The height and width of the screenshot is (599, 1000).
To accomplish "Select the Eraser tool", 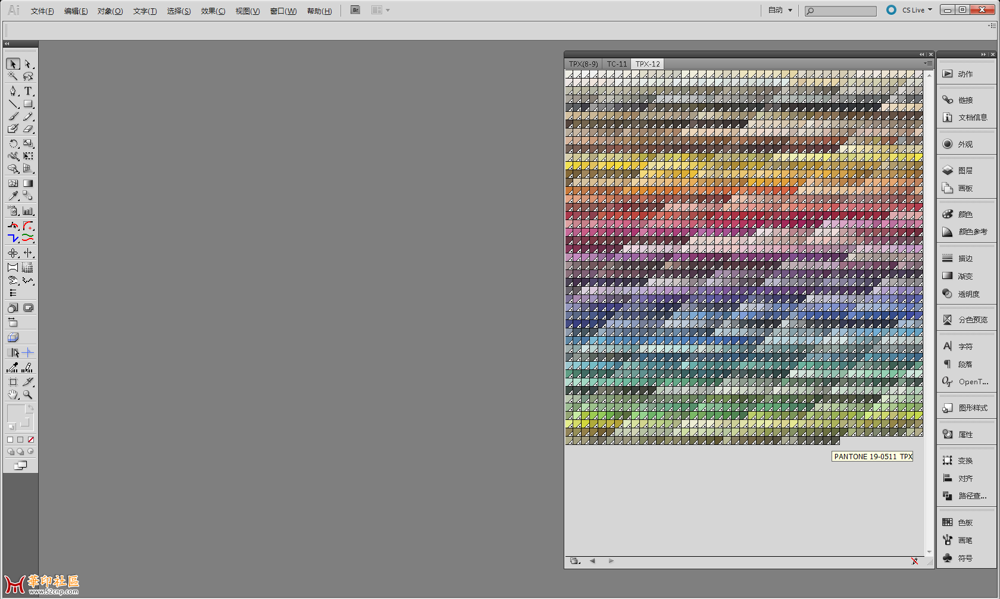I will tap(28, 128).
